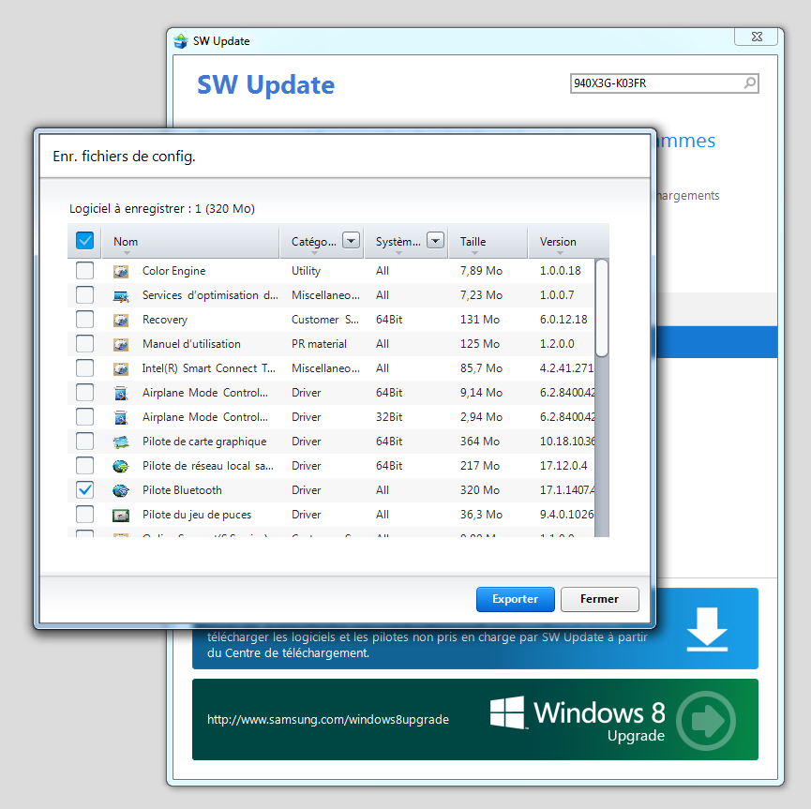
Task: Click the 'Utility' category cell
Action: point(306,271)
